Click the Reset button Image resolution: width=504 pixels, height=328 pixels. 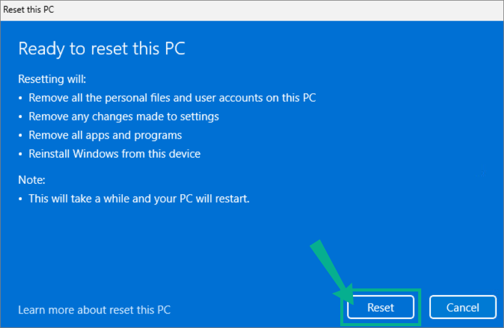(x=380, y=307)
